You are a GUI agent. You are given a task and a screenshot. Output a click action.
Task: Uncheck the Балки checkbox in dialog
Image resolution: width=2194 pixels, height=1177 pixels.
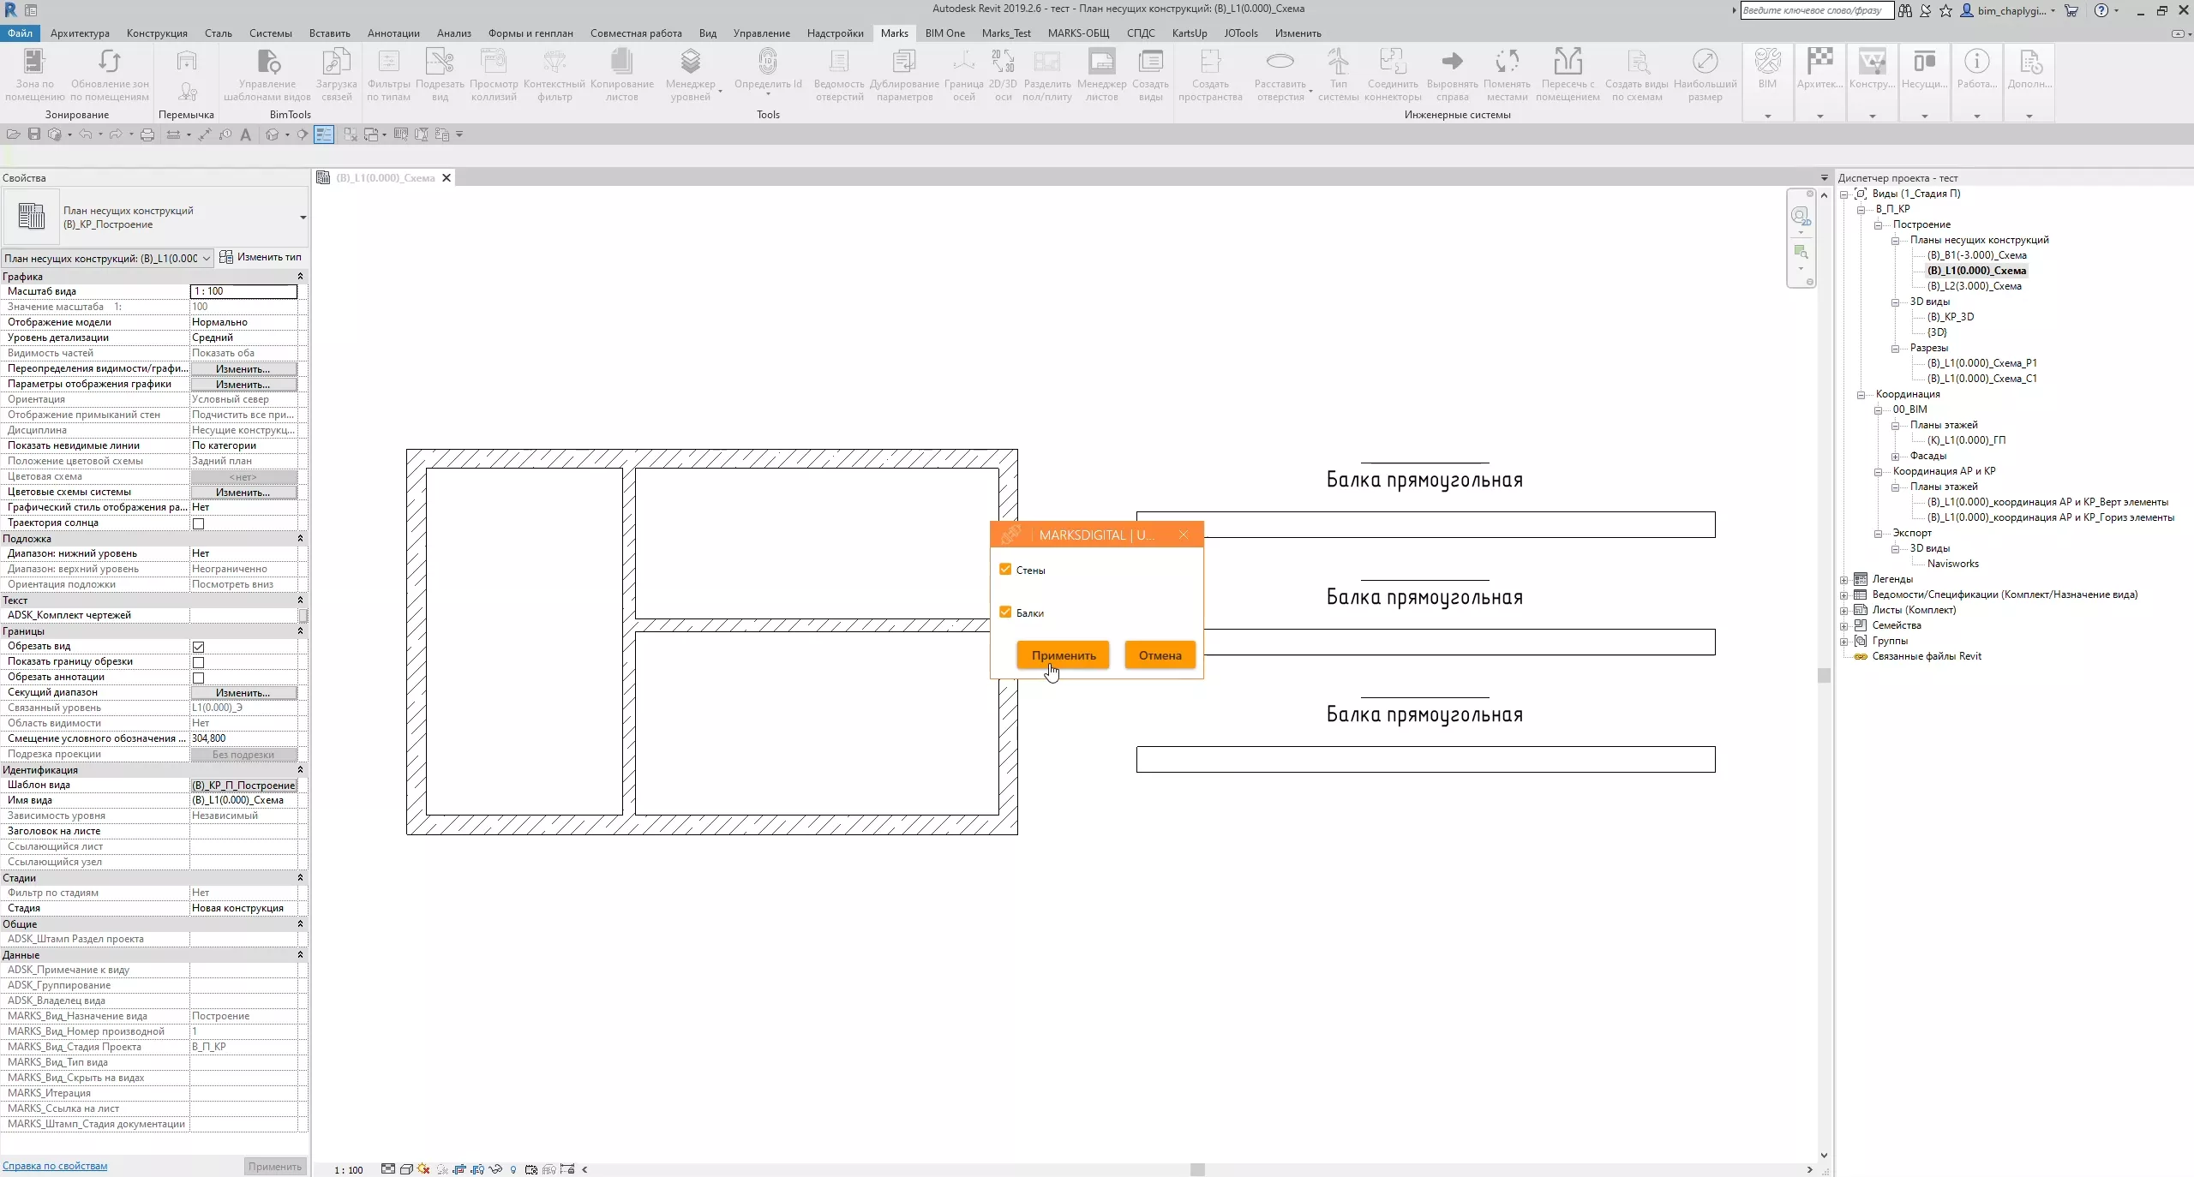coord(1005,612)
